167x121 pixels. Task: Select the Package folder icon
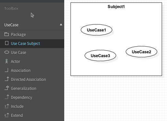tap(6, 34)
